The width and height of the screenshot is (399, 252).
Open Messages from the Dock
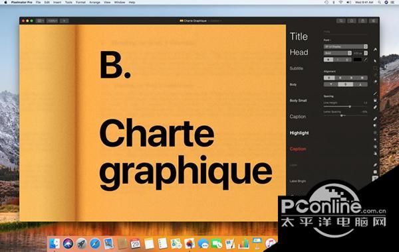203,243
